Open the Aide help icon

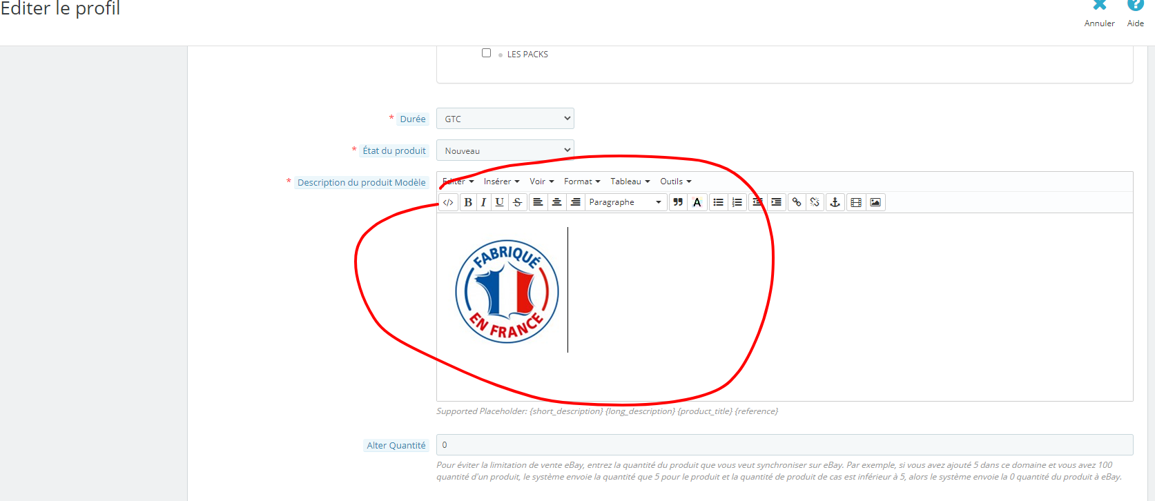pyautogui.click(x=1136, y=6)
